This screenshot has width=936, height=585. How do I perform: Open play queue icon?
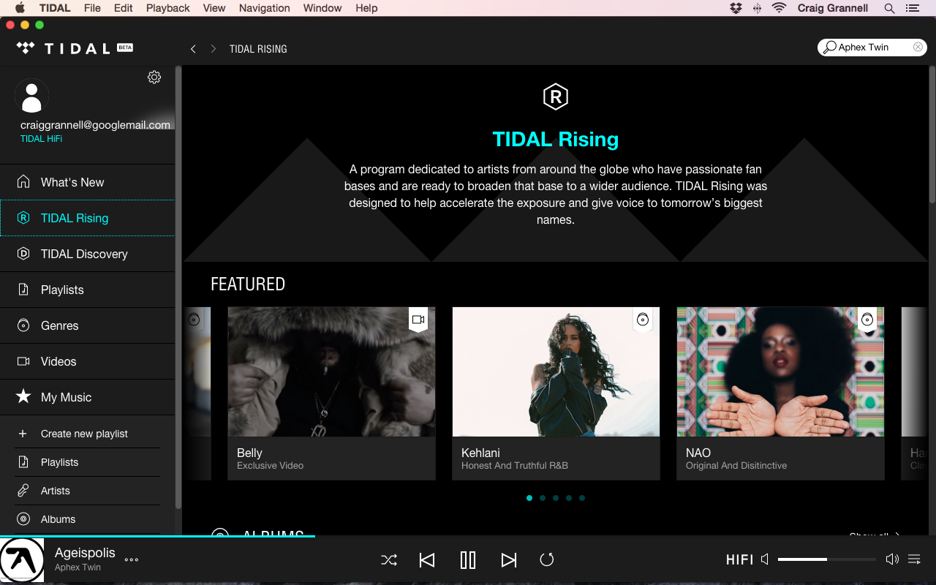[914, 559]
